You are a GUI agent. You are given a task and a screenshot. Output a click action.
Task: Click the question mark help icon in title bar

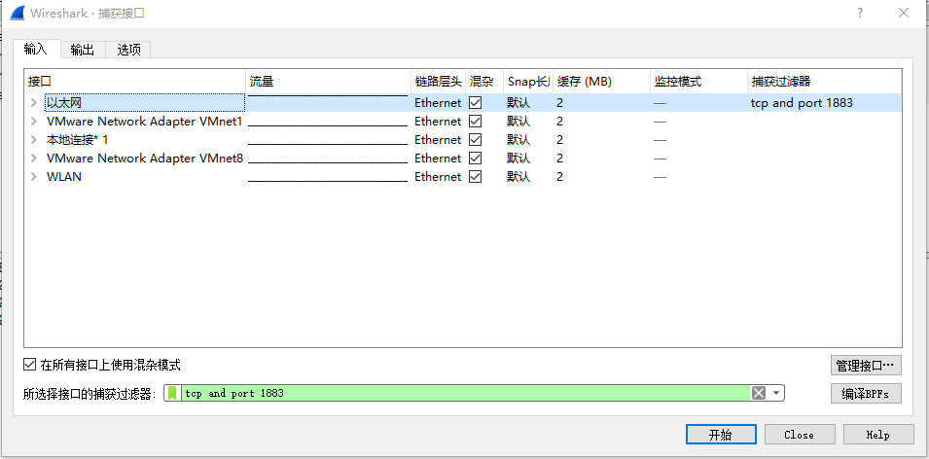[x=860, y=13]
